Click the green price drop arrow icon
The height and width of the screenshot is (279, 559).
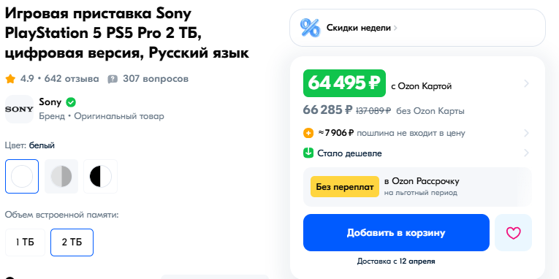tap(308, 153)
